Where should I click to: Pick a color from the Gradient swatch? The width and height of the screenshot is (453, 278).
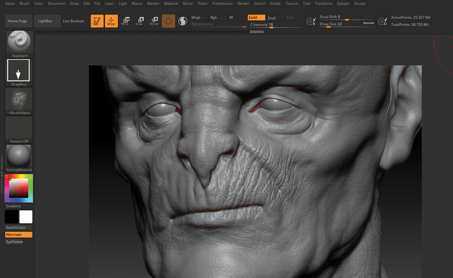point(18,188)
